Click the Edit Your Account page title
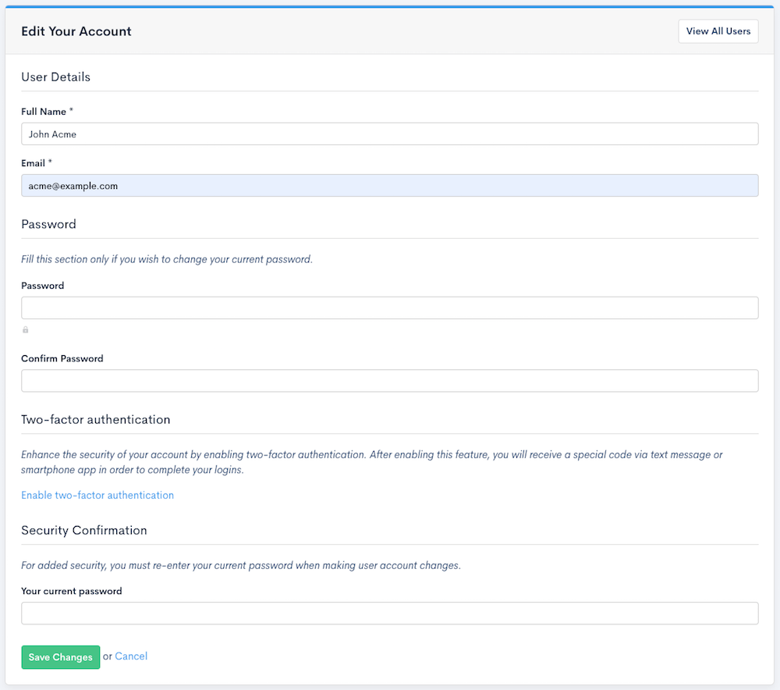This screenshot has height=690, width=780. (76, 31)
